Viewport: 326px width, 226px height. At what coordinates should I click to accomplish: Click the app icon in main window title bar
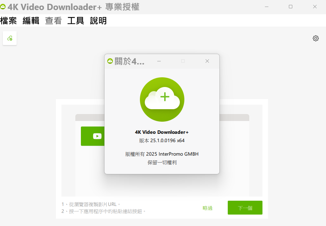(x=3, y=7)
